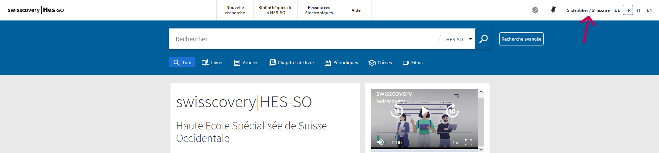Open Bibliothèques de la HES-SO menu
Screen dimensions: 659x153
tap(275, 10)
